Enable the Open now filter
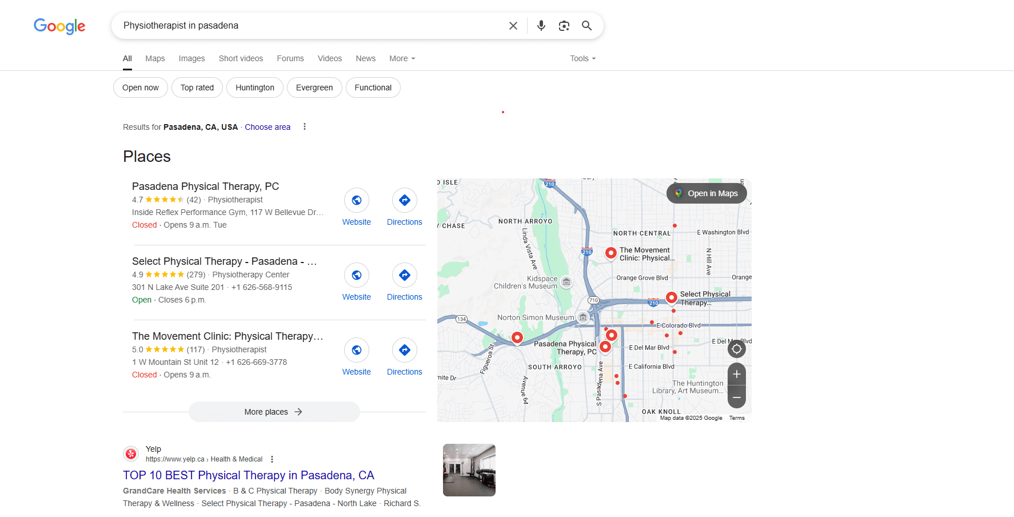The width and height of the screenshot is (1014, 517). [x=140, y=88]
